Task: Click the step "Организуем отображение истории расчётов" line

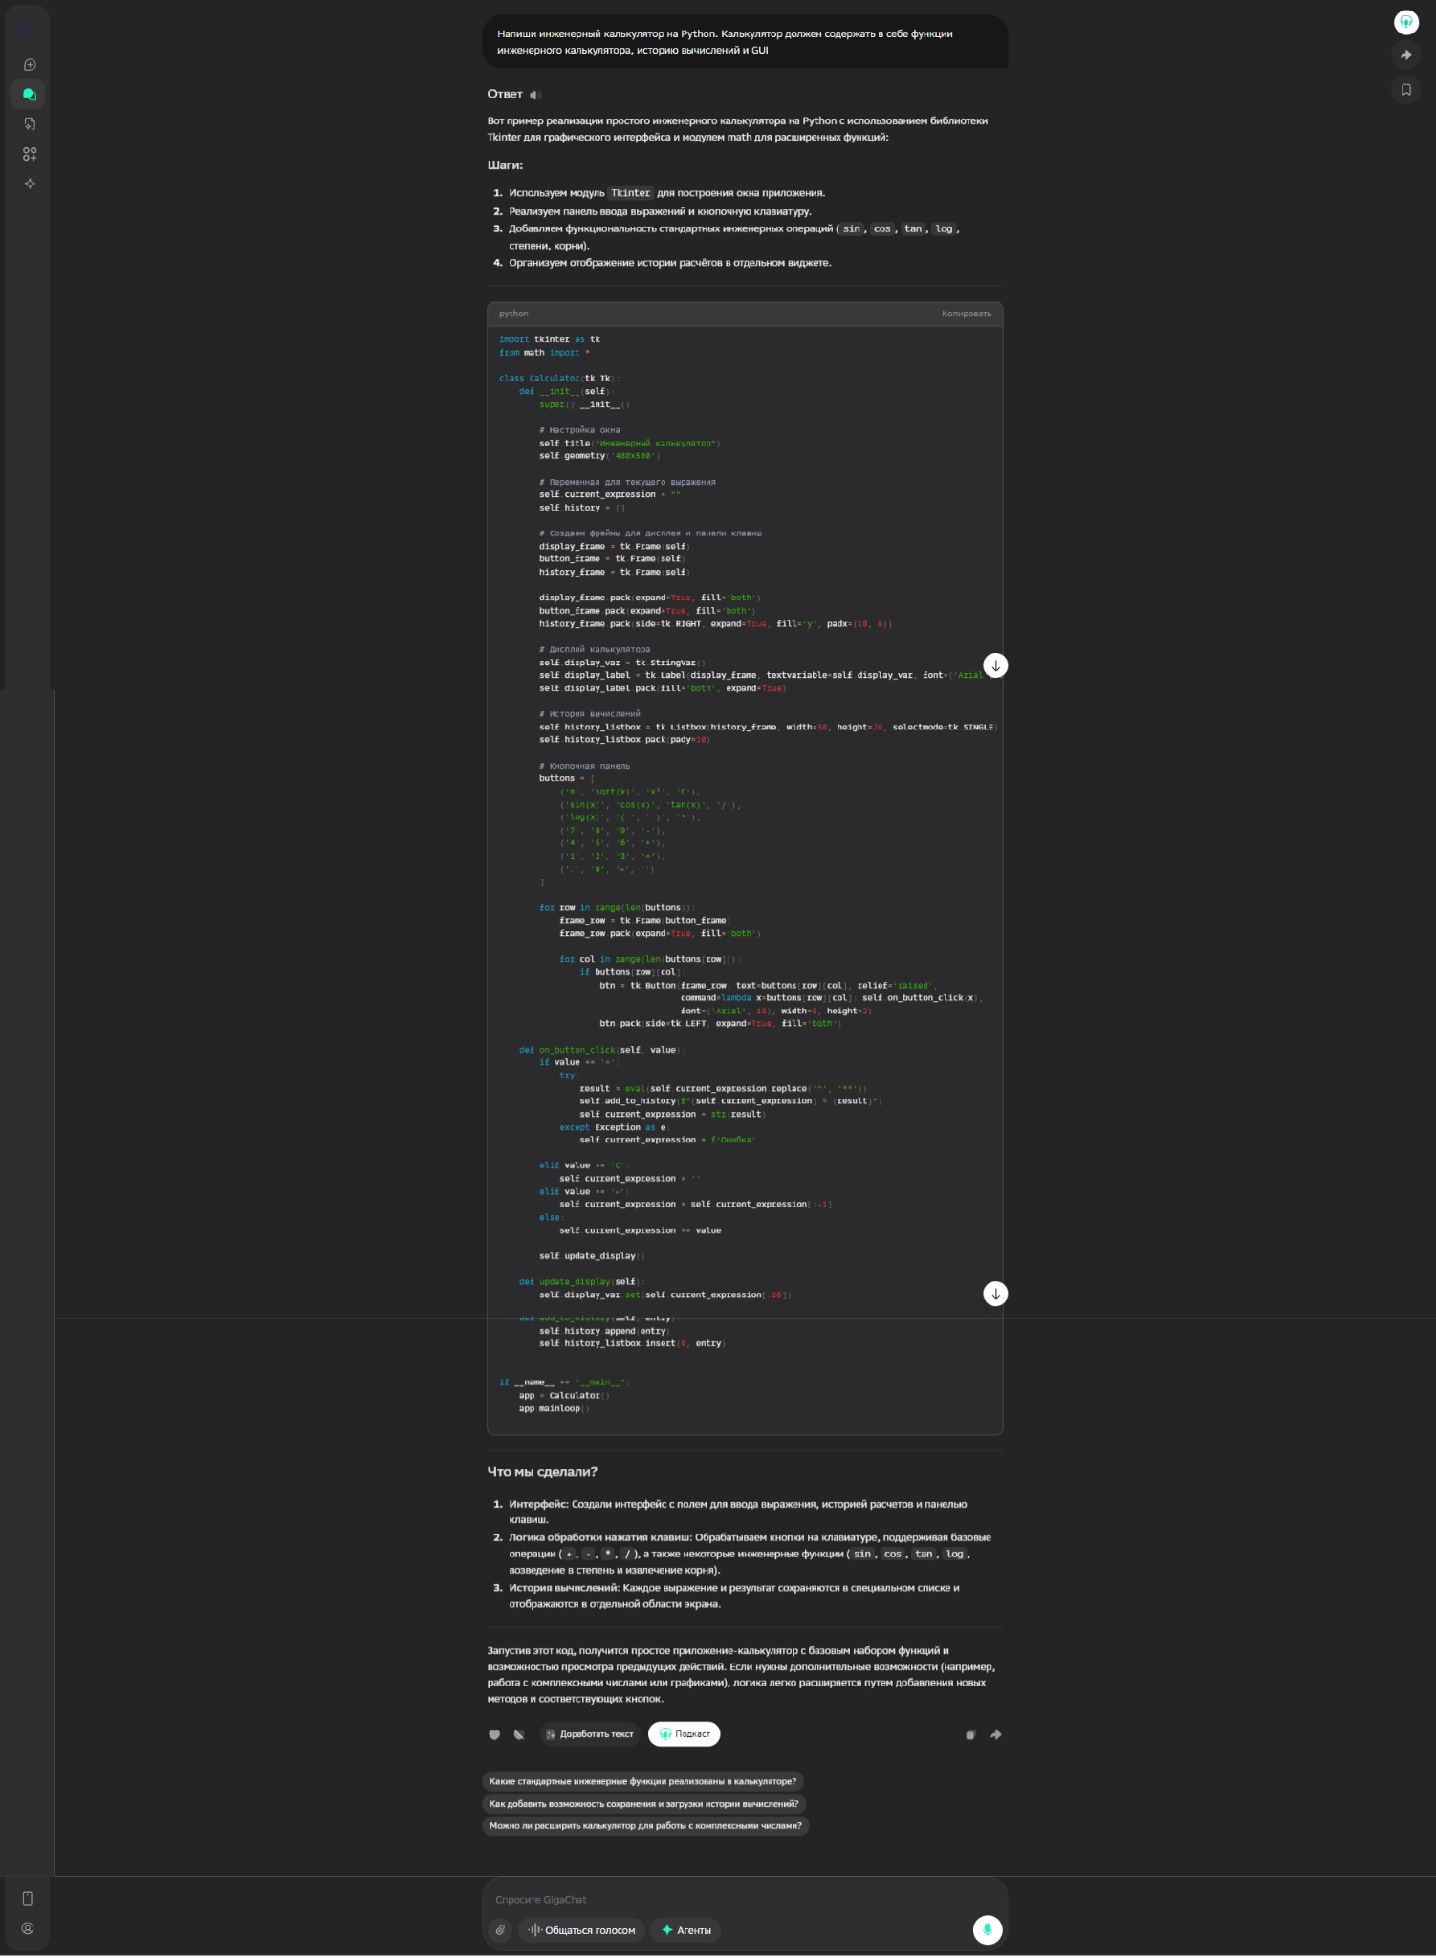Action: click(670, 263)
